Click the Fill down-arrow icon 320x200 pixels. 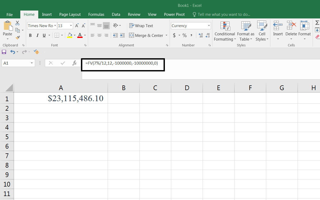point(317,30)
